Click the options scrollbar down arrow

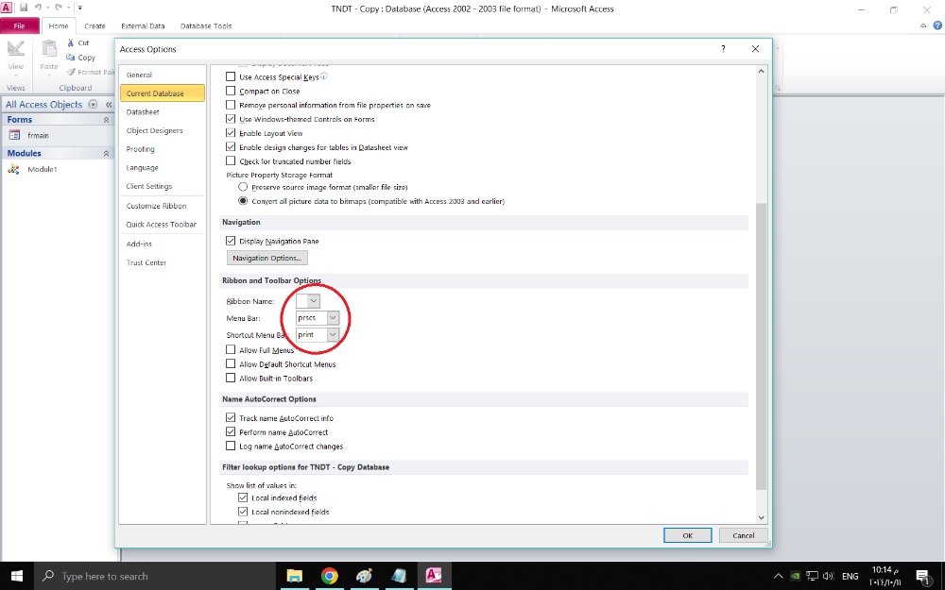(x=761, y=517)
